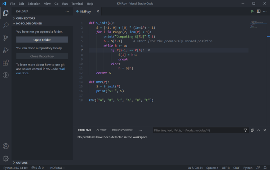Image resolution: width=270 pixels, height=170 pixels.
Task: Maximize the panel with the chevron up
Action: tap(259, 130)
